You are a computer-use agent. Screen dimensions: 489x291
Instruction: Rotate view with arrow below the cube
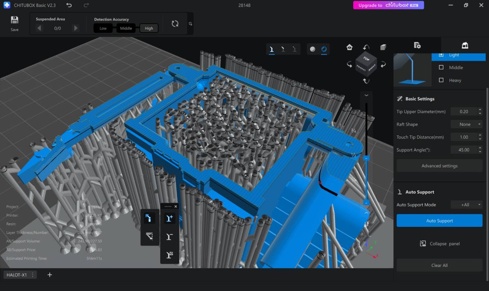(366, 81)
